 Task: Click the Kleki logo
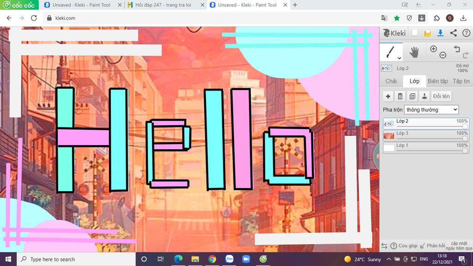[x=394, y=33]
